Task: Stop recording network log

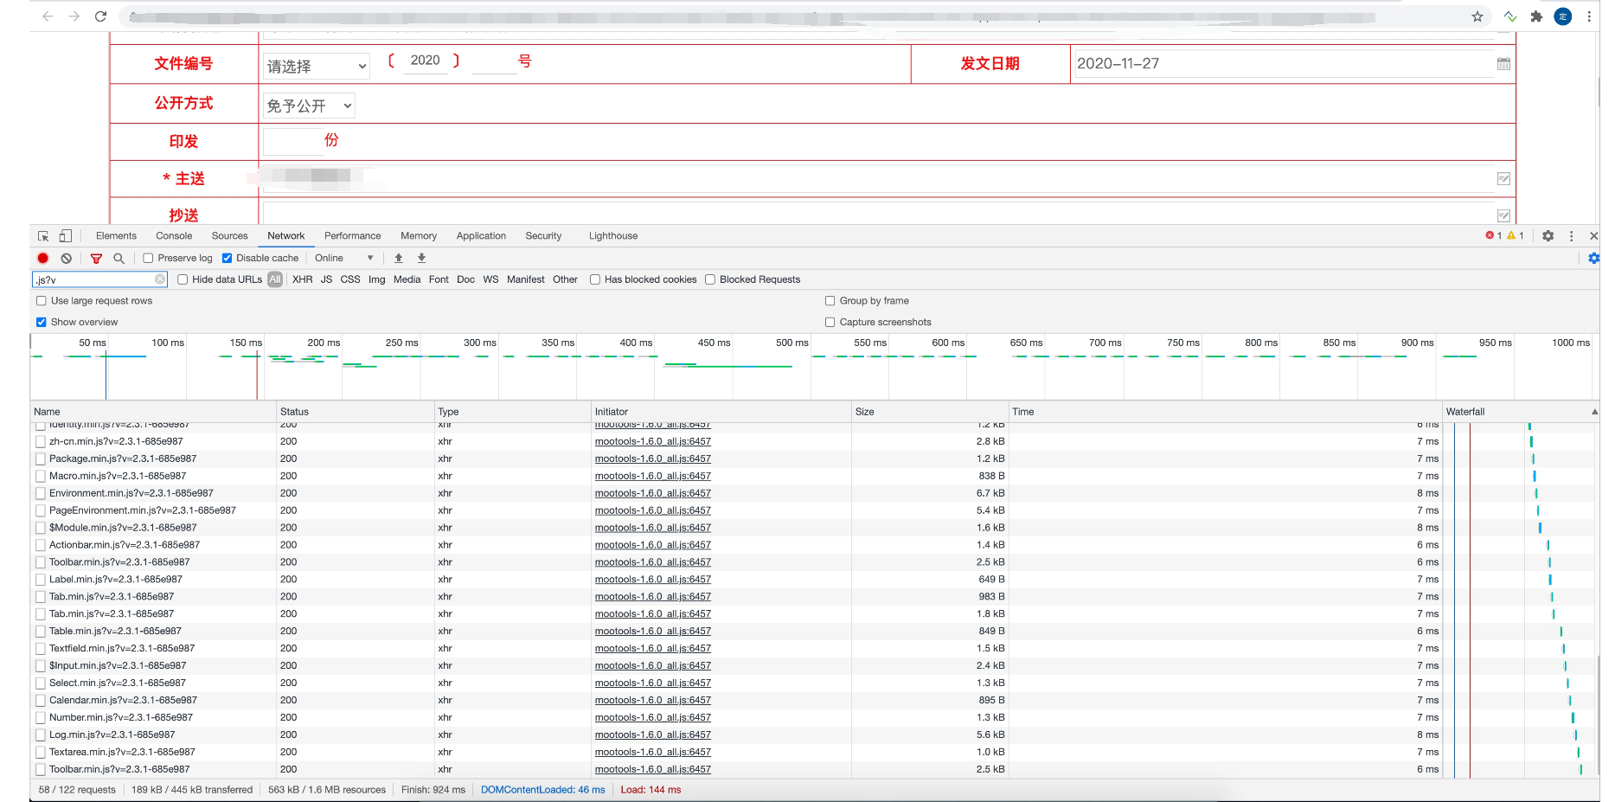Action: [43, 258]
